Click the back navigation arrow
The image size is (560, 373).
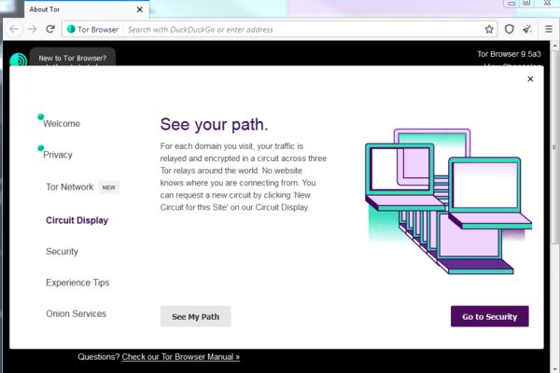(x=15, y=29)
